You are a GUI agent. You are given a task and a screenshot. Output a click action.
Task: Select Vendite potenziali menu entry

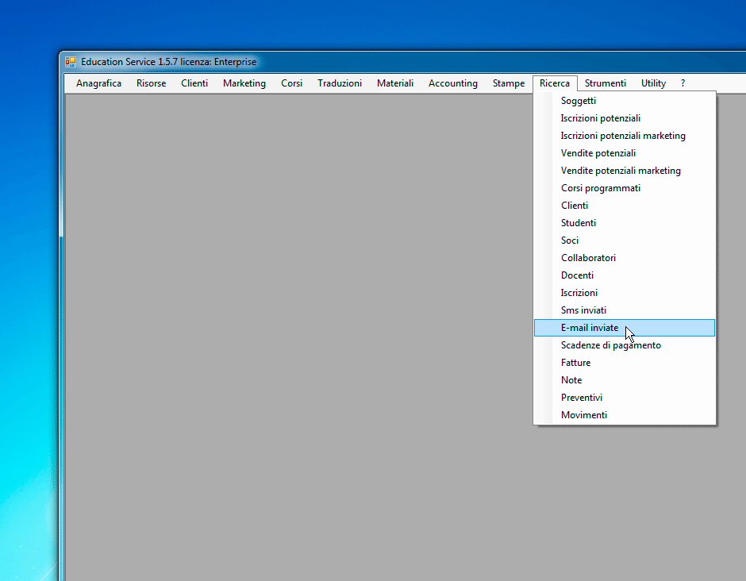[625, 153]
